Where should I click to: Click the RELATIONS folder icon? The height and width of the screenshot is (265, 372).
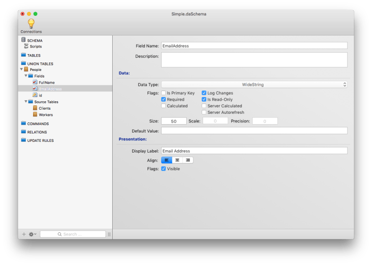pos(23,132)
